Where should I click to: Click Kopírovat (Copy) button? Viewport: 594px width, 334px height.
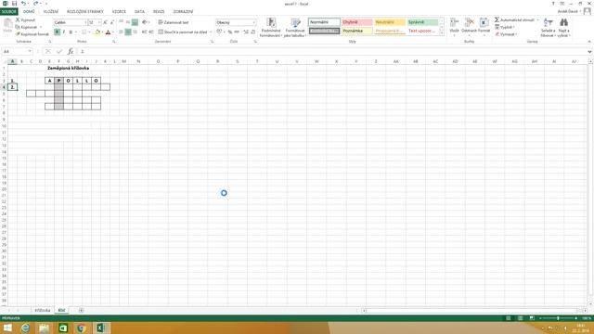pyautogui.click(x=27, y=27)
